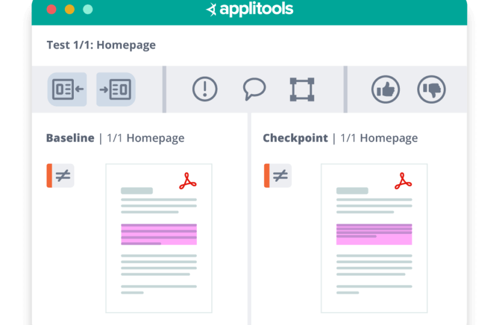Add a comment with speech bubble icon

(x=254, y=89)
